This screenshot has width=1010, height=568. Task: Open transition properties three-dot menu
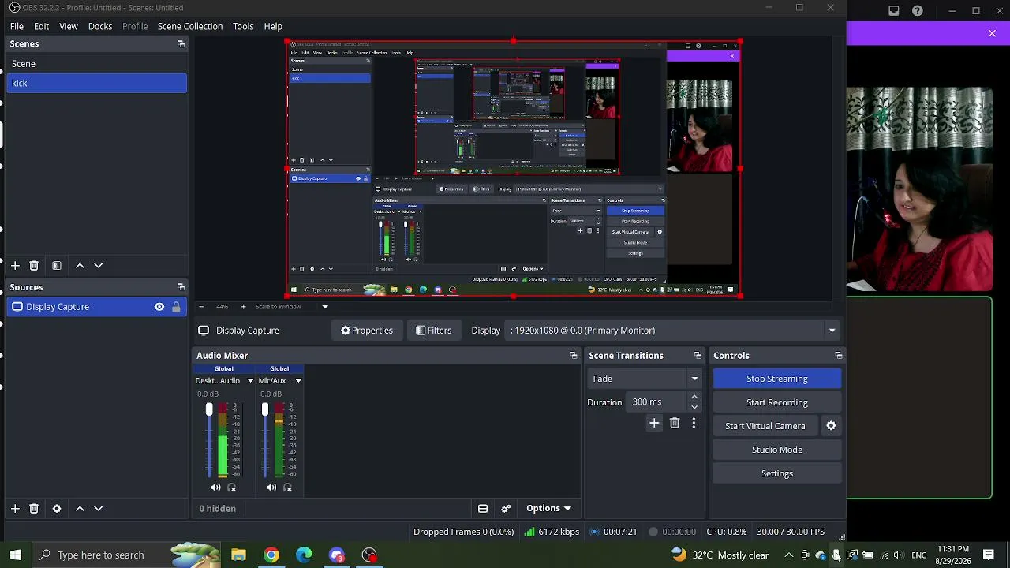pyautogui.click(x=694, y=424)
